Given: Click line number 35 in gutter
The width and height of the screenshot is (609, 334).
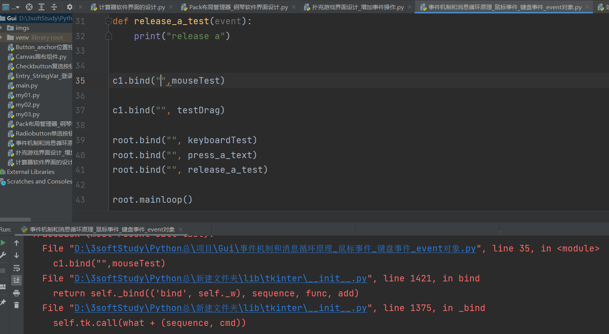Looking at the screenshot, I should (80, 81).
